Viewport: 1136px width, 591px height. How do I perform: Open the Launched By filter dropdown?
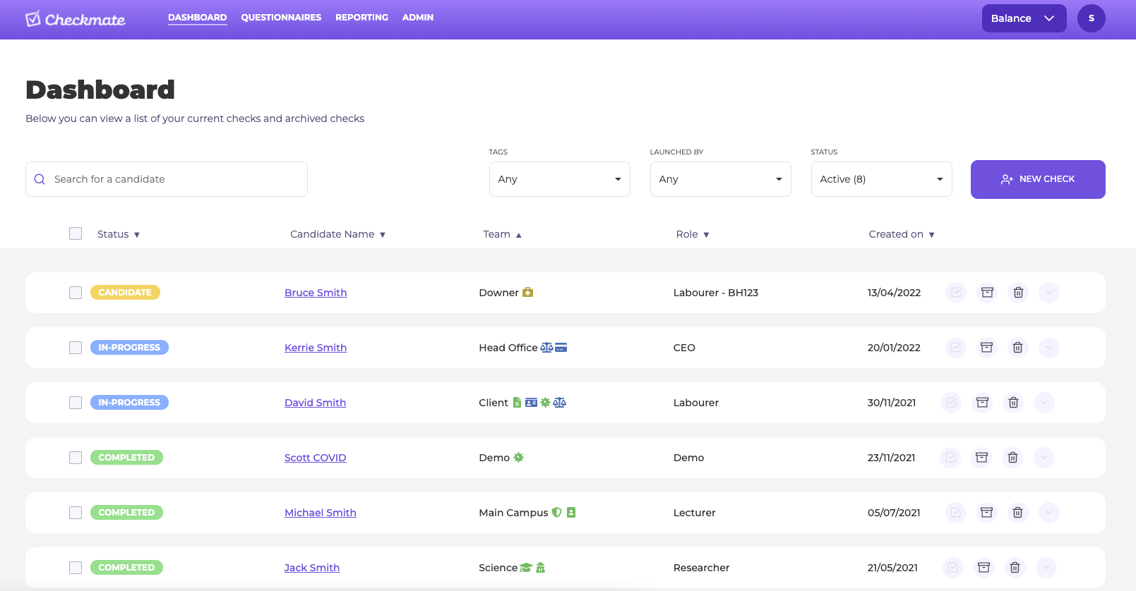[720, 179]
